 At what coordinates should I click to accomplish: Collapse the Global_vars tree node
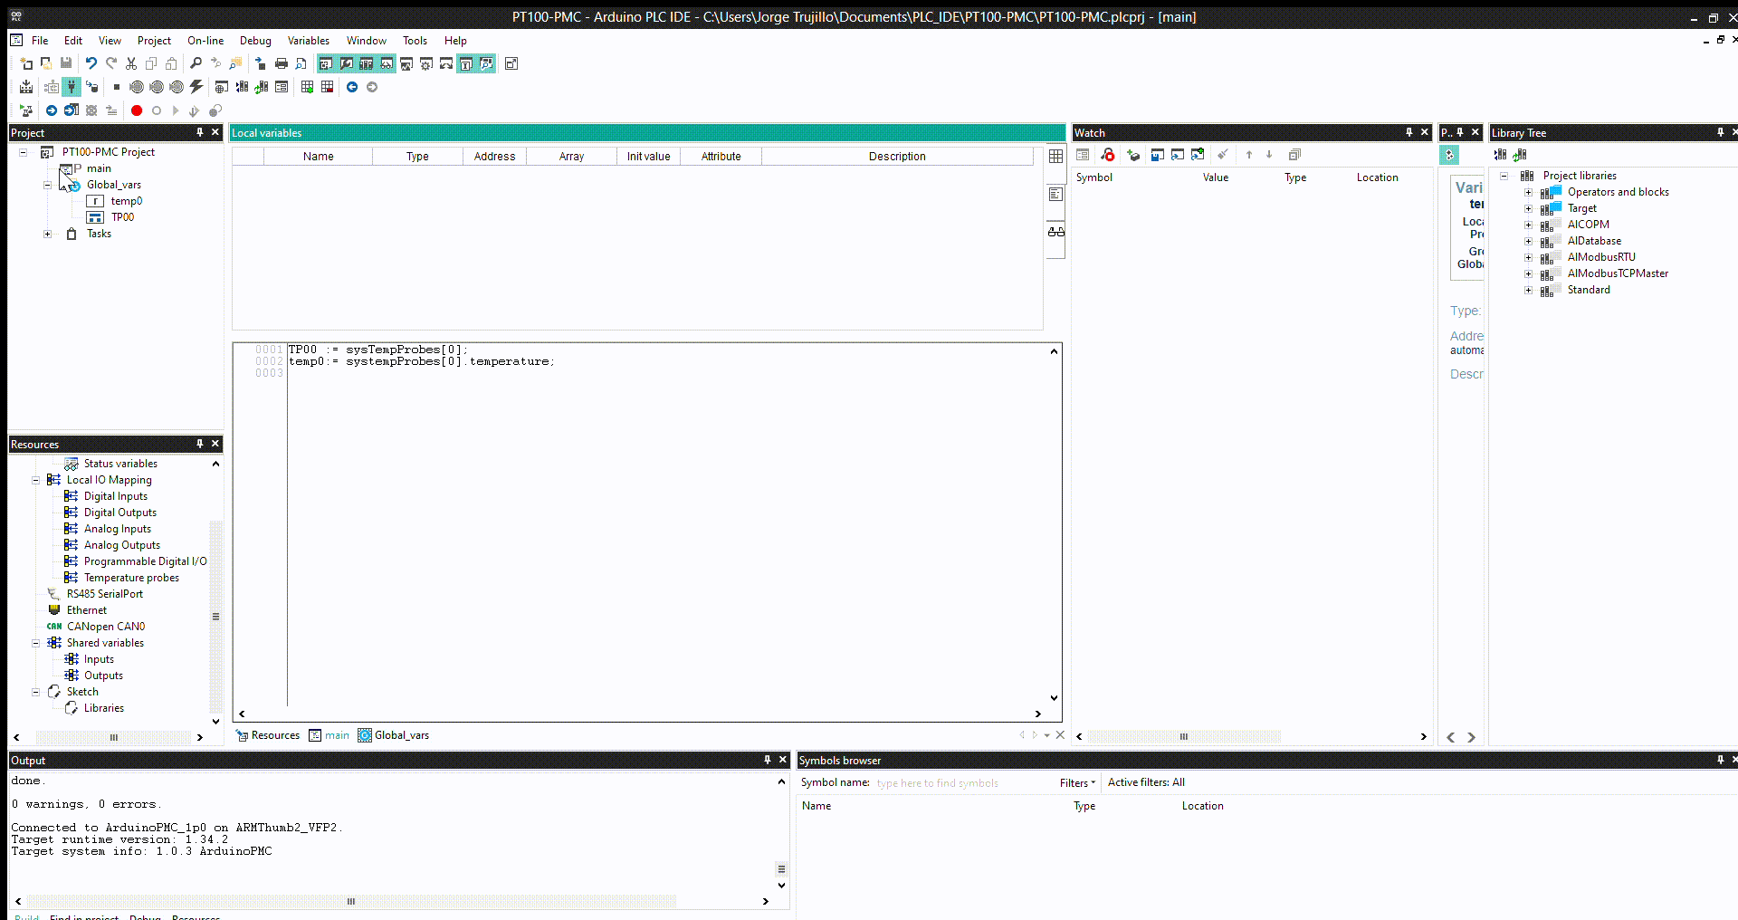tap(47, 185)
